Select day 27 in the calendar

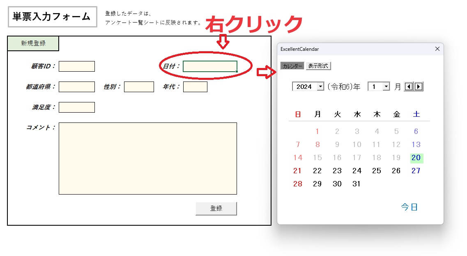click(x=416, y=171)
